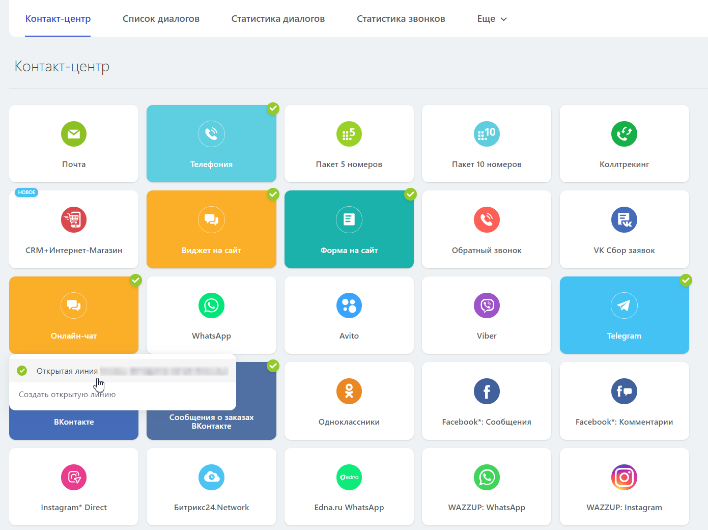Screen dimensions: 708x530
Task: Click the Edna.ru WhatsApp label
Action: coord(349,508)
